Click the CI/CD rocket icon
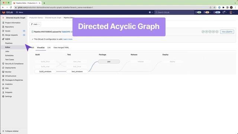The image size is (238, 134). pyautogui.click(x=3, y=39)
